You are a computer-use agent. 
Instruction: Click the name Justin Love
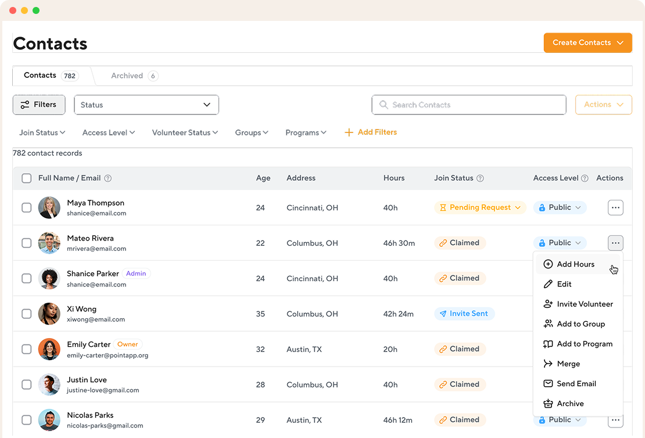tap(87, 379)
